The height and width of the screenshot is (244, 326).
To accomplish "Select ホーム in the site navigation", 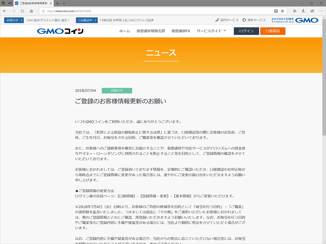I will click(125, 31).
